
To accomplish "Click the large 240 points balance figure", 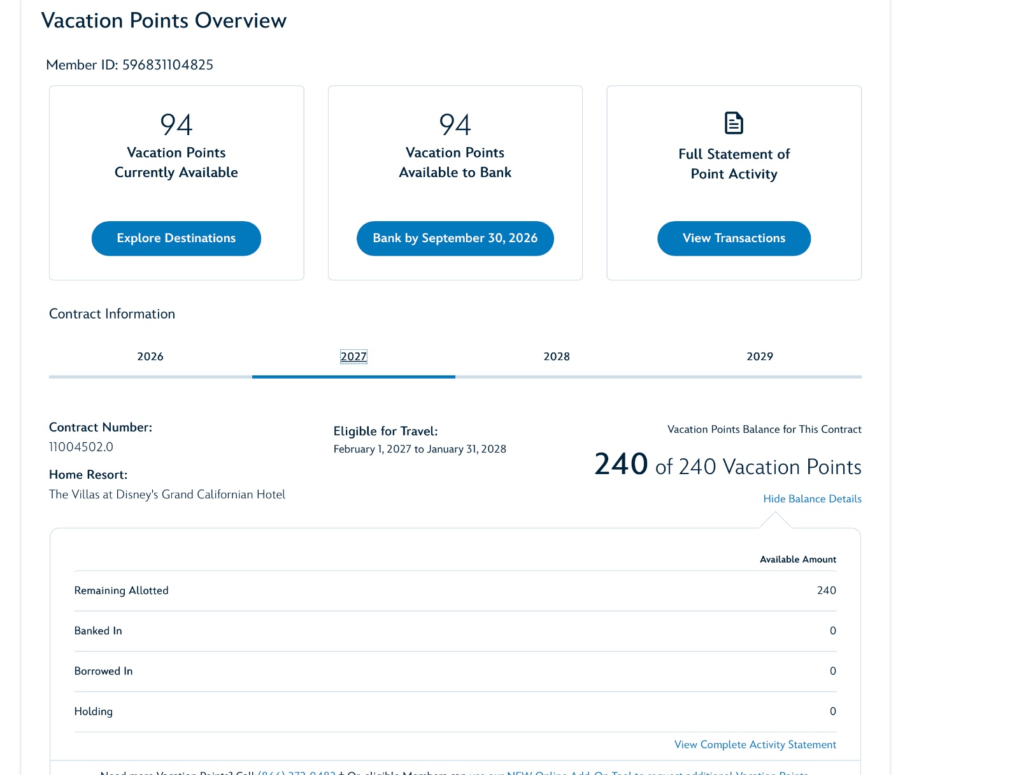I will coord(621,464).
